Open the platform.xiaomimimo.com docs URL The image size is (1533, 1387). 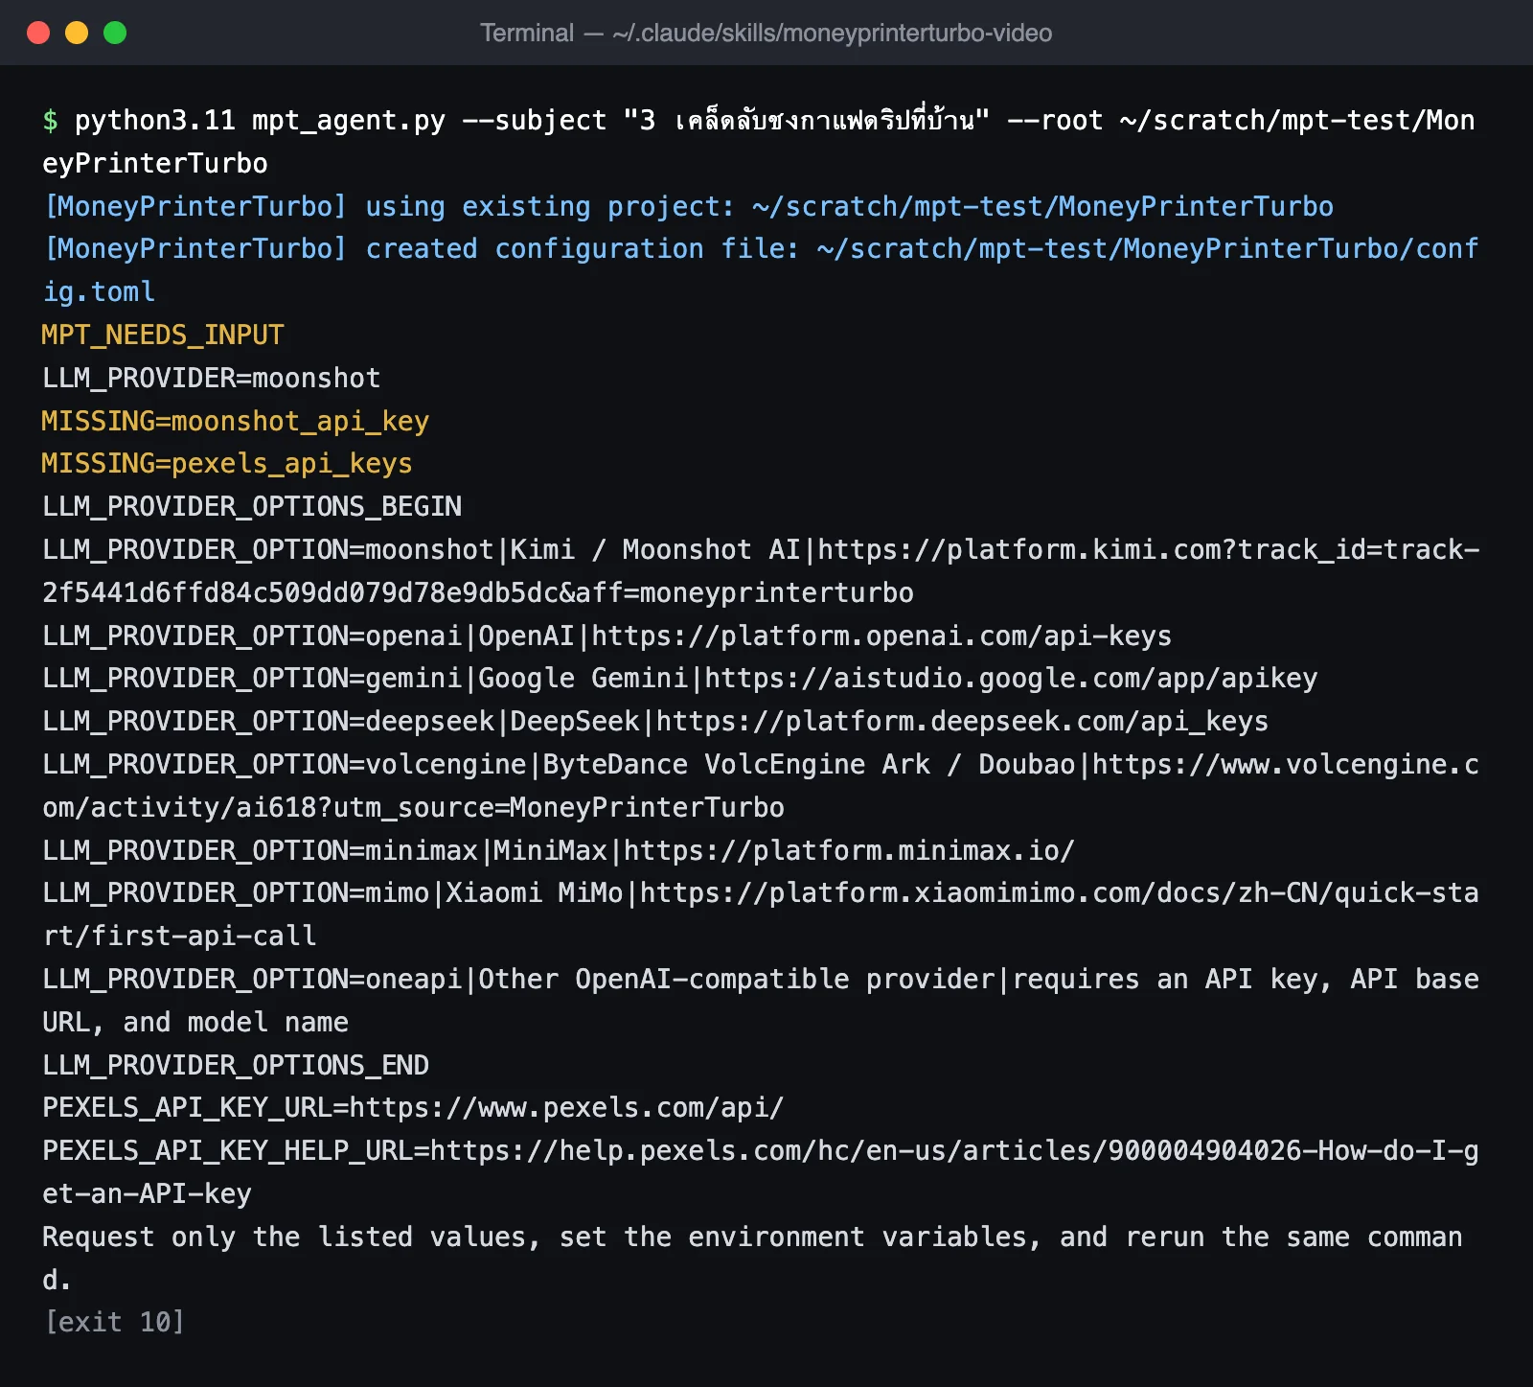[x=762, y=914]
